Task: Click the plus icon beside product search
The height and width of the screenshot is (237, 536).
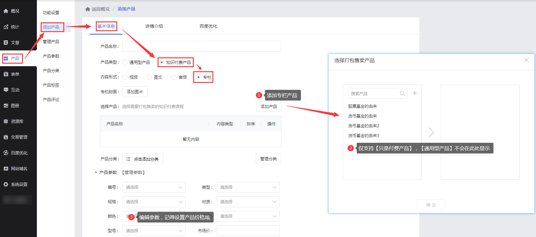Action: (x=415, y=93)
